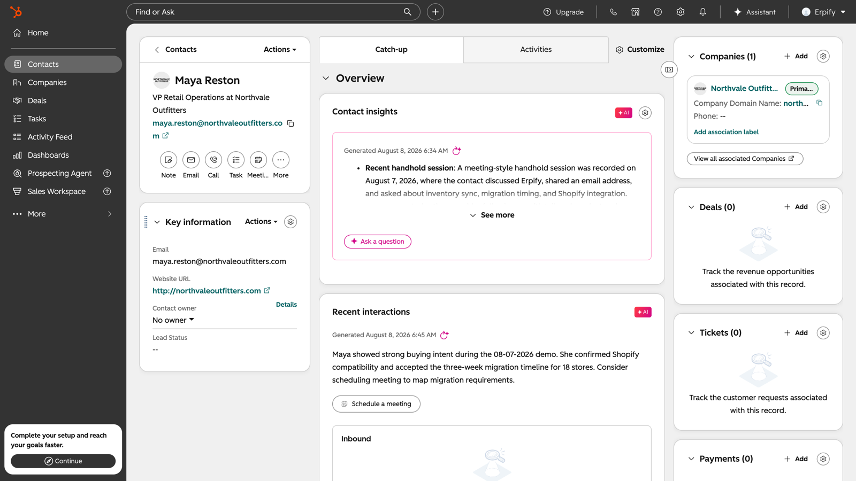Expand the More sidebar menu

pyautogui.click(x=63, y=214)
